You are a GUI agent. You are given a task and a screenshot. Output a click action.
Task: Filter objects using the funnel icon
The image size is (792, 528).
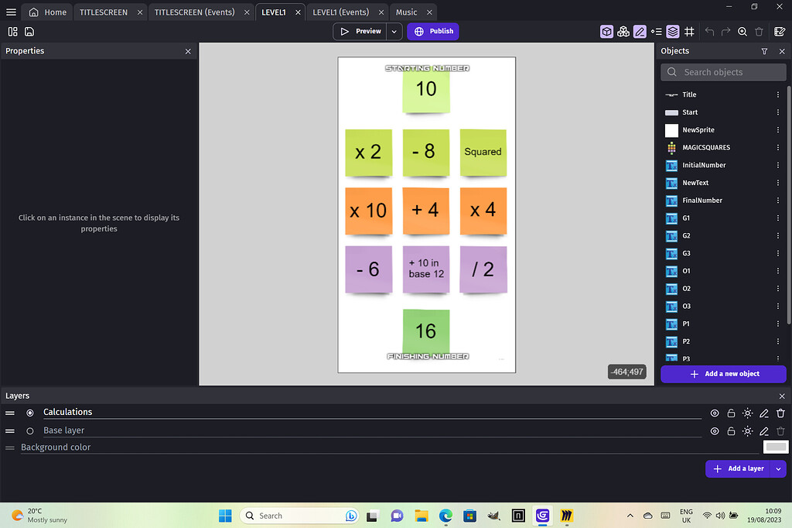click(x=764, y=51)
